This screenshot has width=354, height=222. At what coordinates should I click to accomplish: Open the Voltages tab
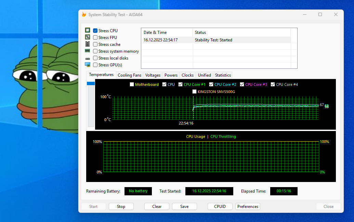pos(153,75)
